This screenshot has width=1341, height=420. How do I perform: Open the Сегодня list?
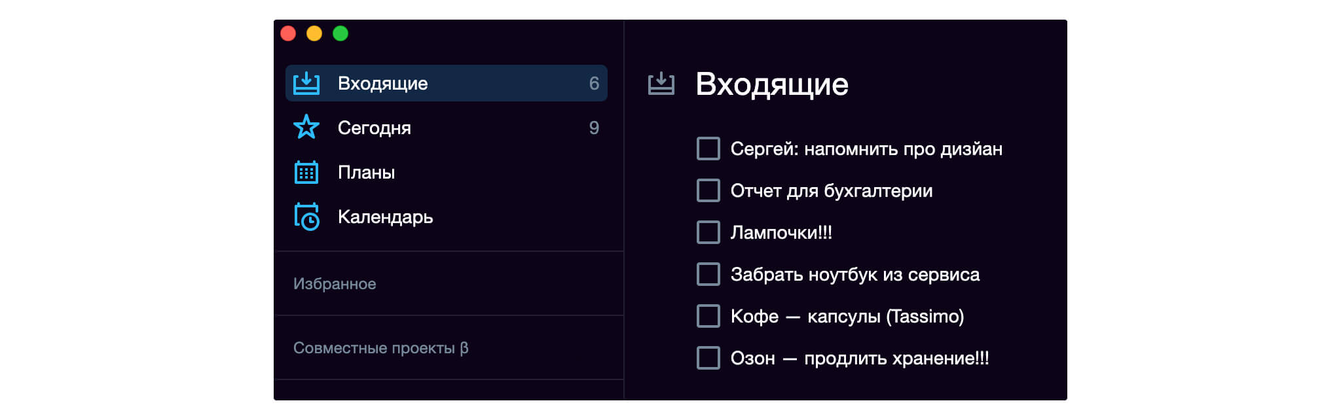[x=447, y=128]
